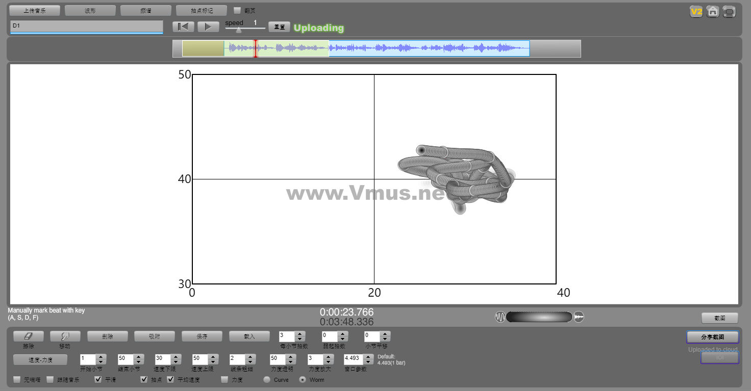Click the V2 version icon
Image resolution: width=751 pixels, height=391 pixels.
(x=696, y=12)
